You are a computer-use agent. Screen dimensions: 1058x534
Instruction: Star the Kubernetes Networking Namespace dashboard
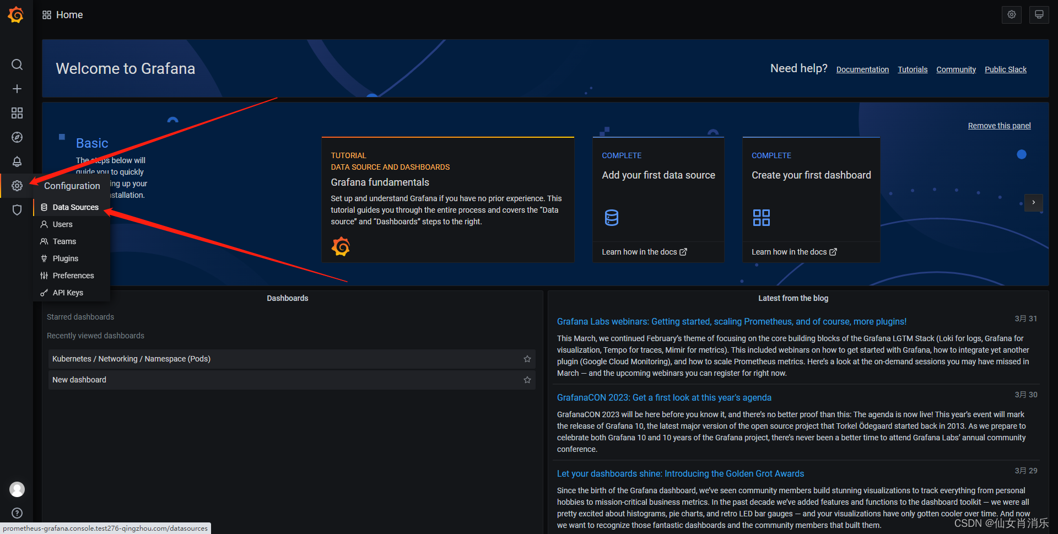[x=527, y=359]
